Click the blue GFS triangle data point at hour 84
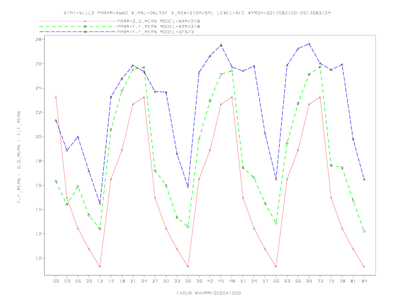Viewport: 397px width, 306px height. pyautogui.click(x=364, y=179)
